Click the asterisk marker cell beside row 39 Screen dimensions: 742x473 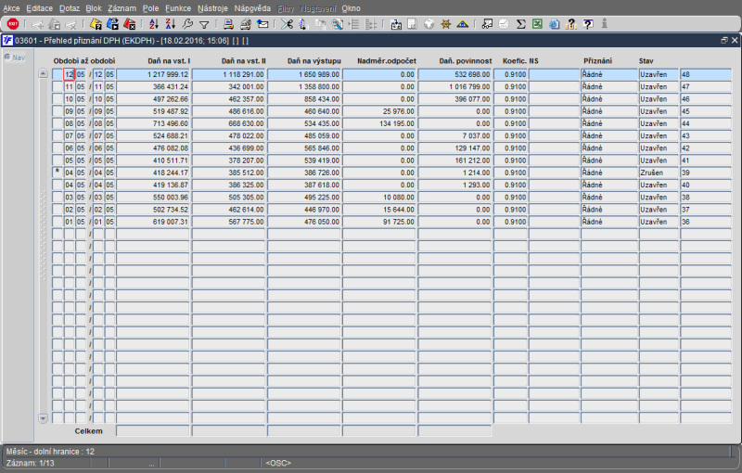58,173
